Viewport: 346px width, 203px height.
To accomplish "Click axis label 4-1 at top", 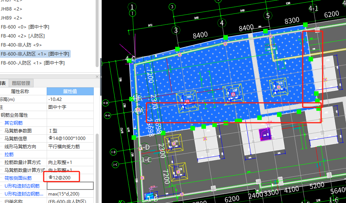I will click(x=313, y=9).
